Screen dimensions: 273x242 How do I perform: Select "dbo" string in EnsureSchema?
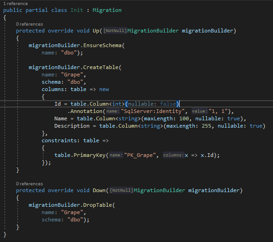coord(69,53)
